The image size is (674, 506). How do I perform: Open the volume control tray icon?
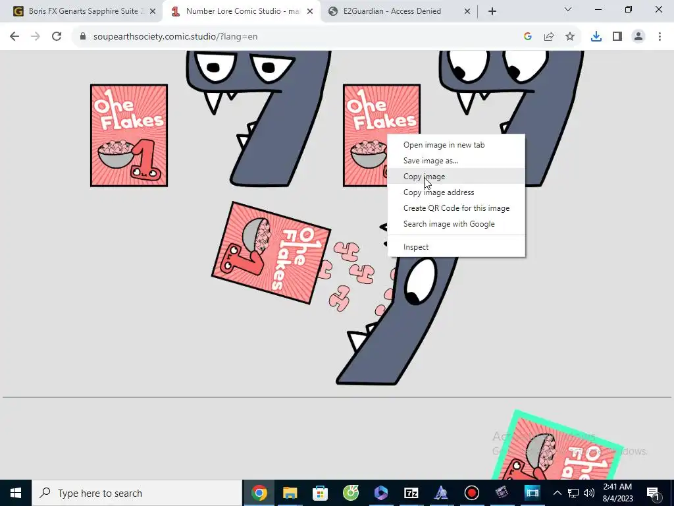click(589, 493)
